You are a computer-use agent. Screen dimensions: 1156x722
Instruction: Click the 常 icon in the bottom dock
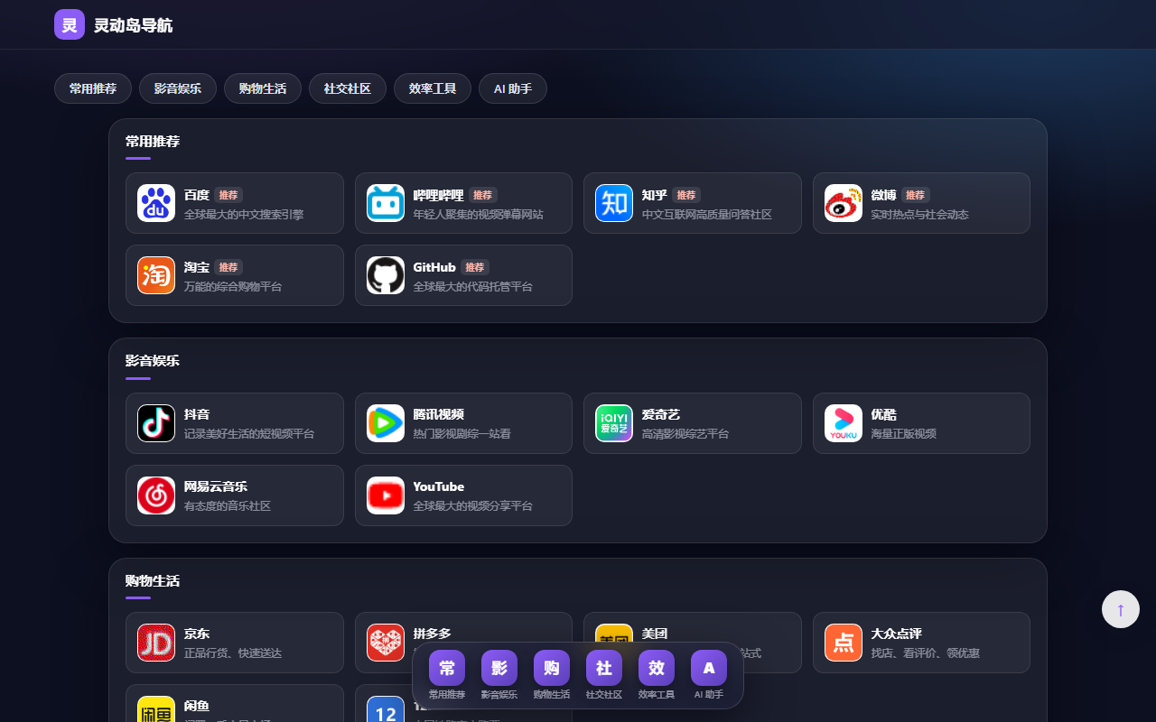[447, 668]
